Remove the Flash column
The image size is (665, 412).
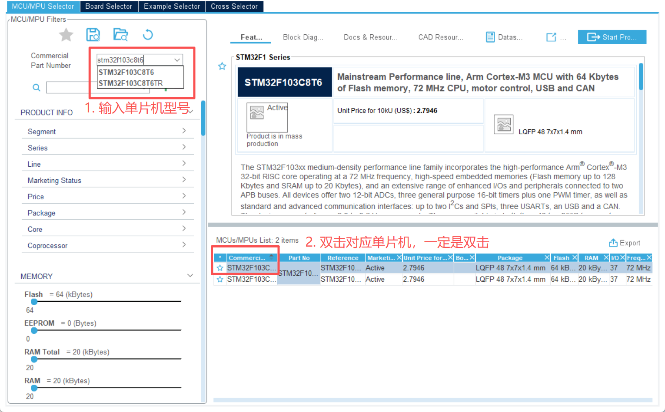pyautogui.click(x=575, y=257)
